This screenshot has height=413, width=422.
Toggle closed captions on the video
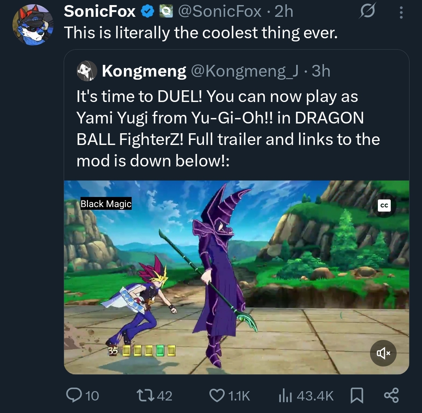pyautogui.click(x=384, y=206)
